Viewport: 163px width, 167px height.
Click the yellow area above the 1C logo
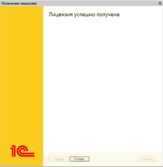22,74
